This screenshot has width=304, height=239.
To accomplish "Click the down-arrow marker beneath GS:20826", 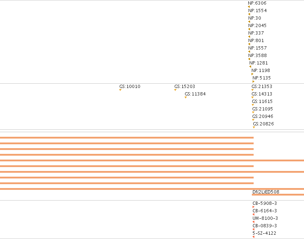I will click(254, 127).
